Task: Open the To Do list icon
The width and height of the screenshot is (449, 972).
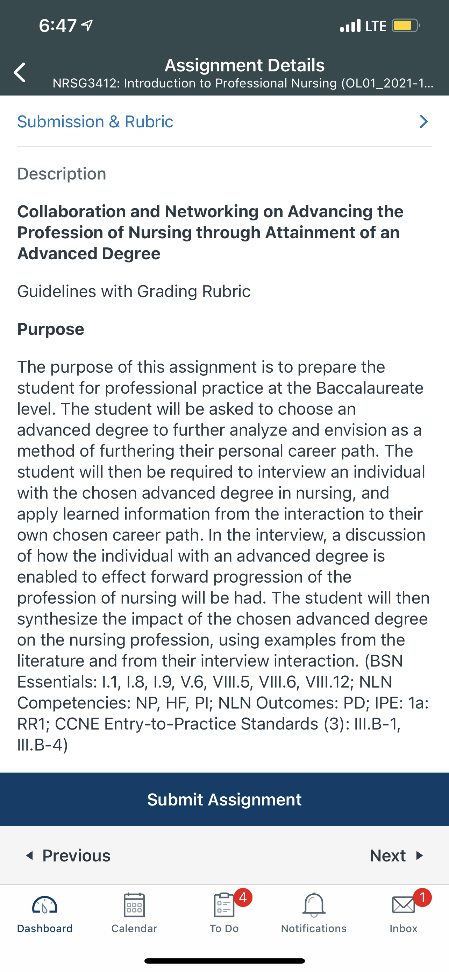Action: tap(224, 905)
